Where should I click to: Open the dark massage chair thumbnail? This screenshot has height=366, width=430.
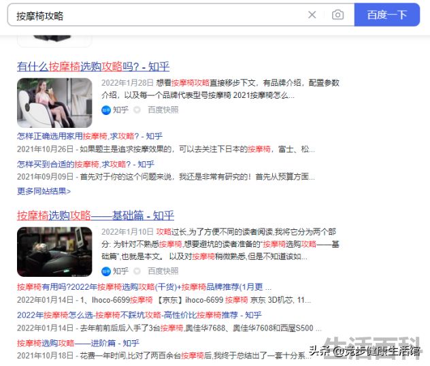[x=54, y=252]
